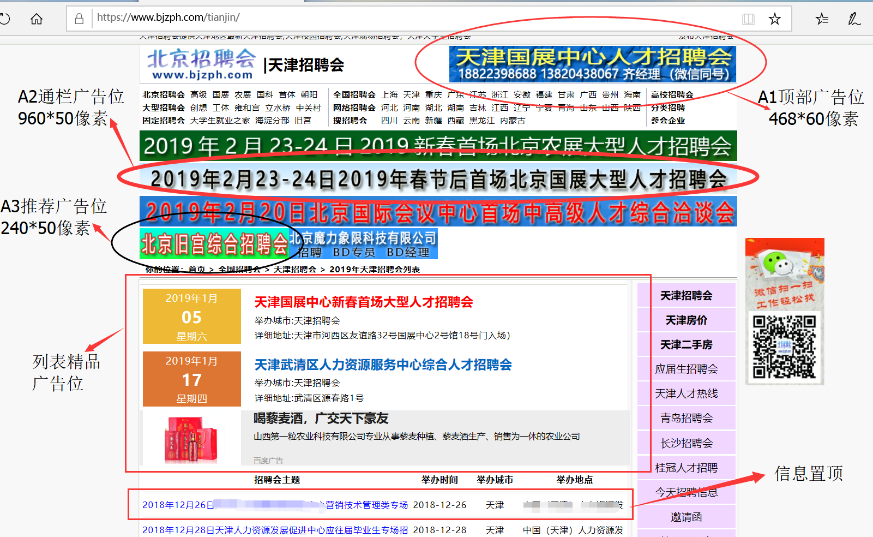Choose 内蒙古 region link

[x=513, y=121]
